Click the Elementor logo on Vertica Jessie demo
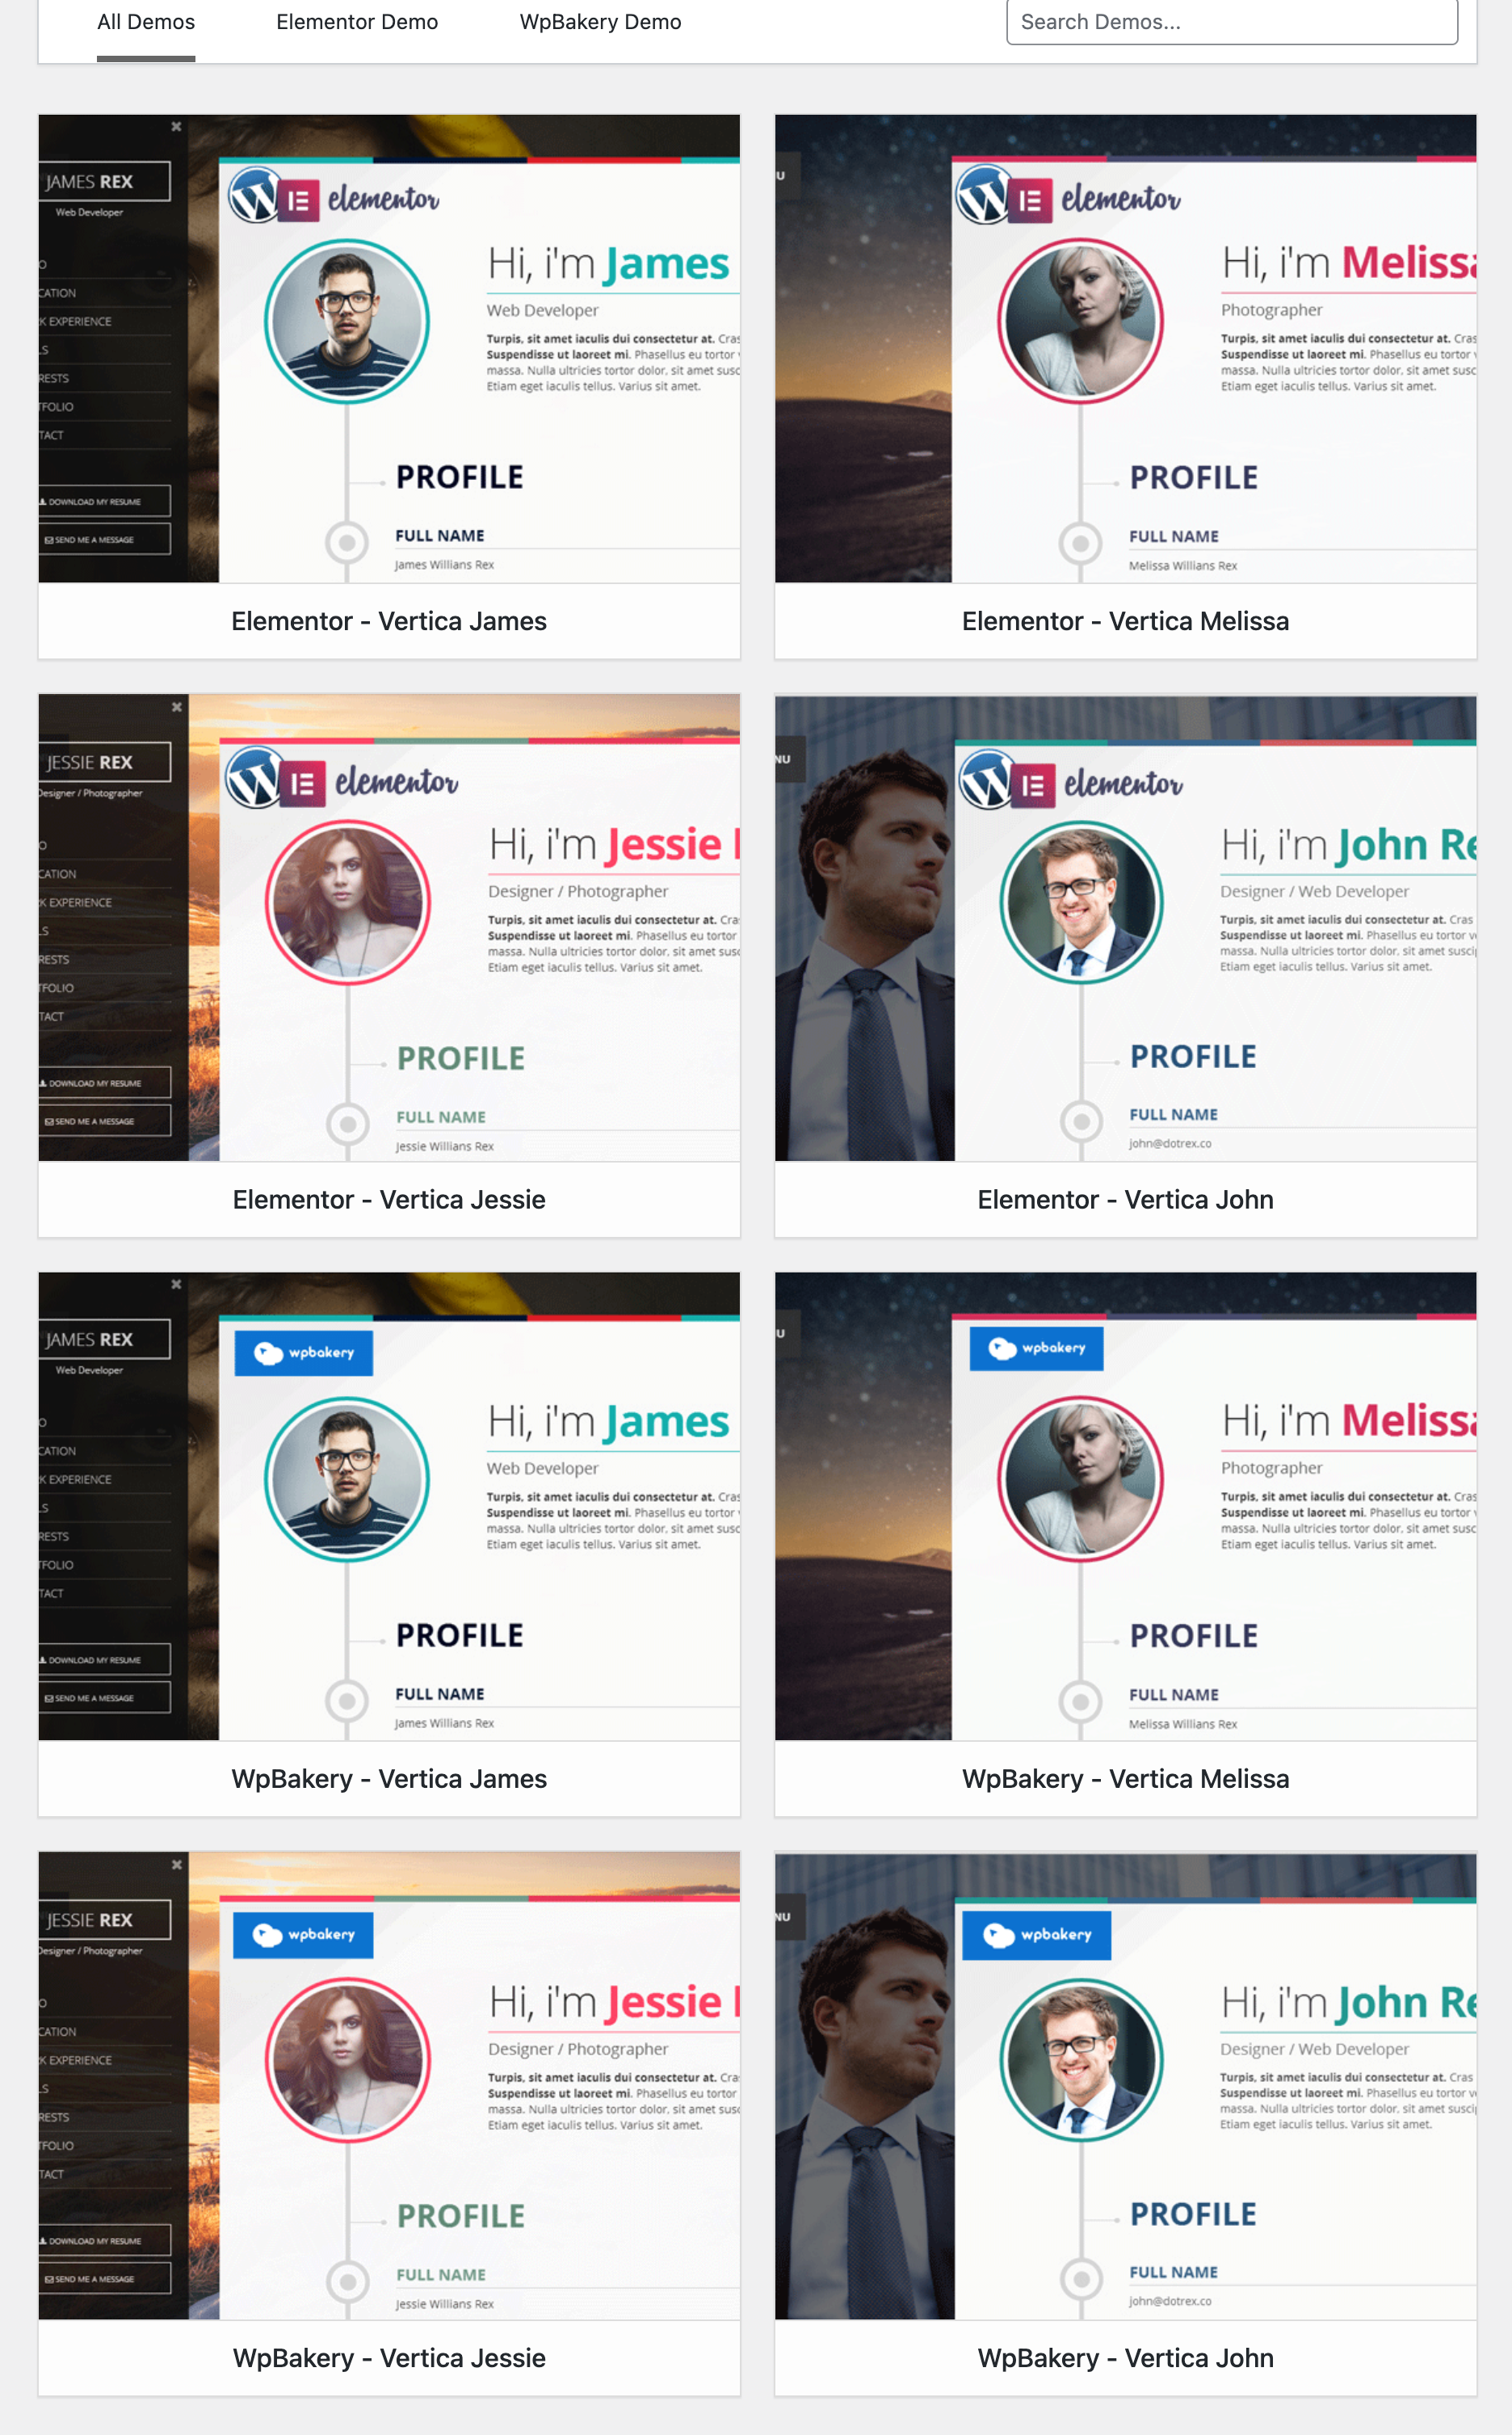This screenshot has width=1512, height=2435. coord(342,779)
